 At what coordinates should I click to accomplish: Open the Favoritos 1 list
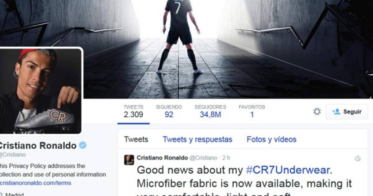pos(252,111)
